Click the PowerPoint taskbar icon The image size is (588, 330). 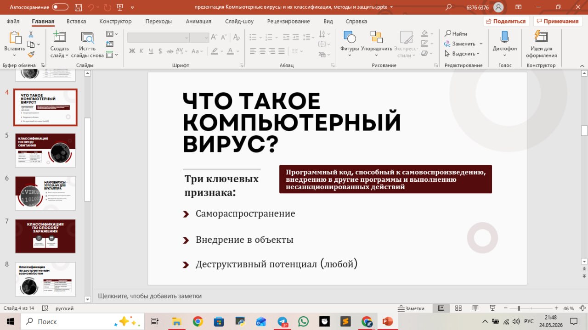tap(388, 322)
